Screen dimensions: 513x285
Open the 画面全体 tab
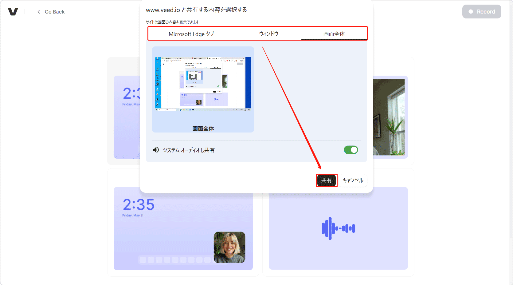pos(334,34)
